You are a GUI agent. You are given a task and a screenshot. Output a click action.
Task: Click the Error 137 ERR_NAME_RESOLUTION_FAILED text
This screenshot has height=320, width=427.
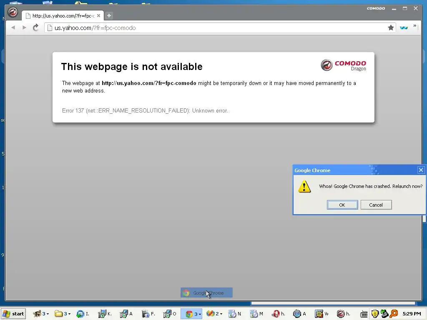coord(145,111)
